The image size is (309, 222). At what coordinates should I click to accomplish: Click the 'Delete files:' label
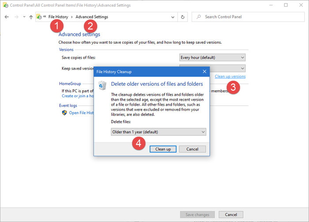121,122
